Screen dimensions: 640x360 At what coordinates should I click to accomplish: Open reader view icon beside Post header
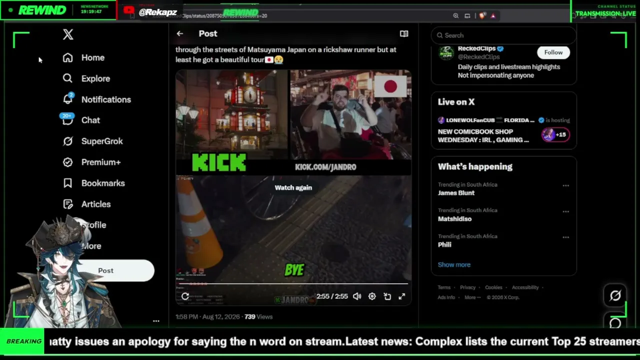pyautogui.click(x=404, y=33)
